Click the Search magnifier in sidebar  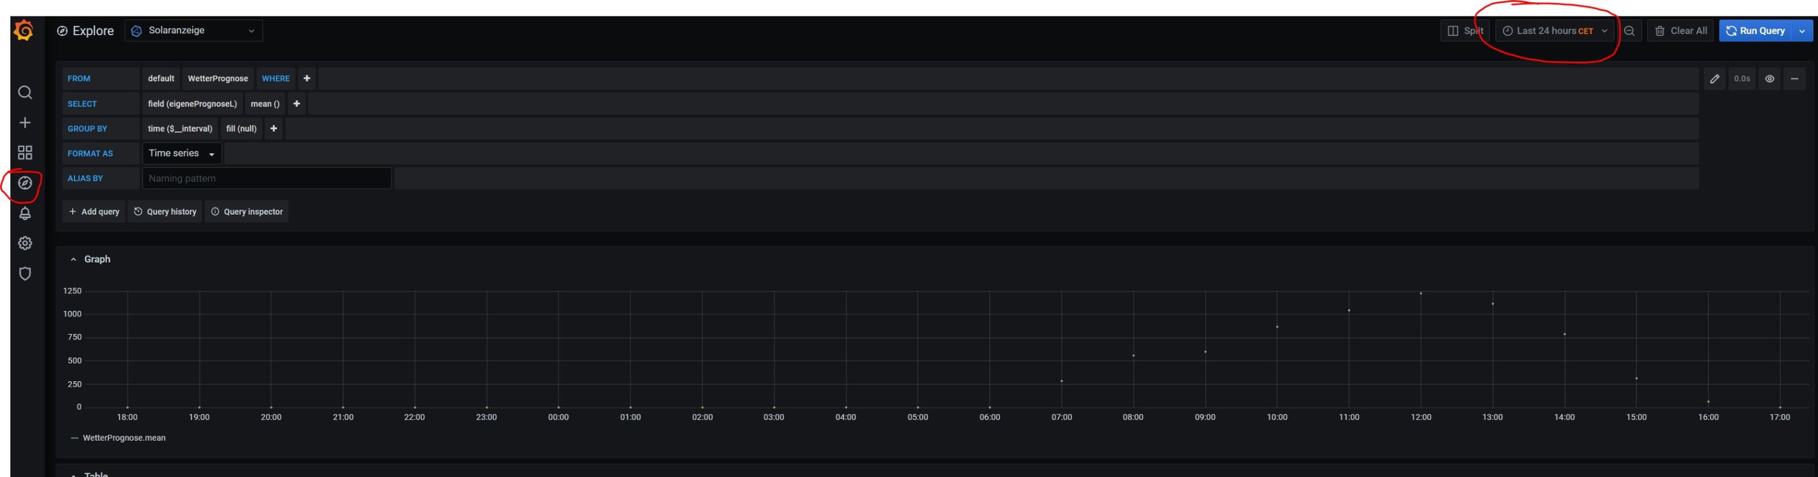coord(25,93)
